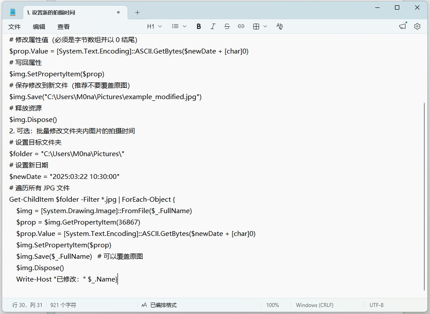430x314 pixels.
Task: Insert a table
Action: (256, 26)
